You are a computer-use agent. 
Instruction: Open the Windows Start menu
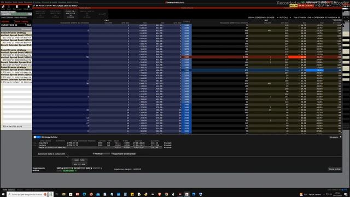(x=3, y=194)
